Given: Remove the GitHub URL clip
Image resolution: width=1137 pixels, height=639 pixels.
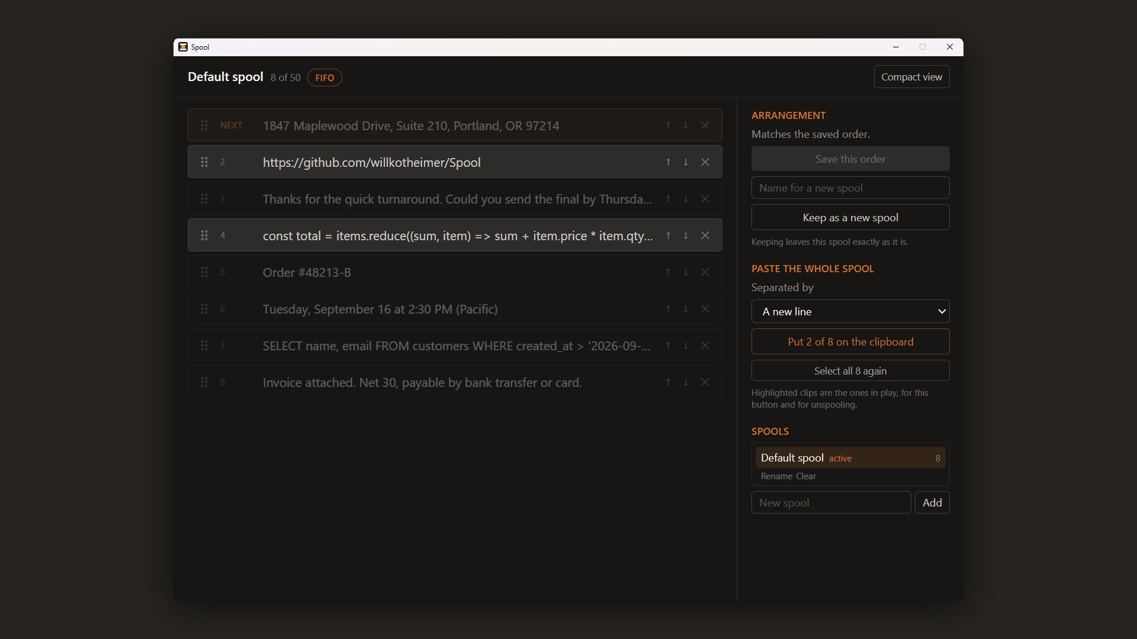Looking at the screenshot, I should tap(705, 162).
